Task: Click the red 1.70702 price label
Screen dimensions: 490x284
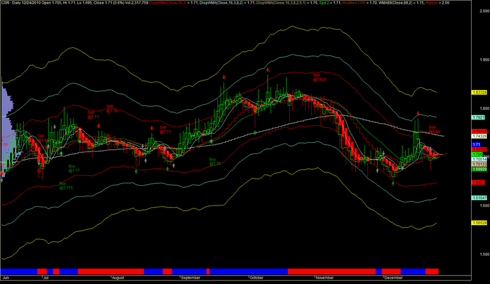Action: pos(479,150)
